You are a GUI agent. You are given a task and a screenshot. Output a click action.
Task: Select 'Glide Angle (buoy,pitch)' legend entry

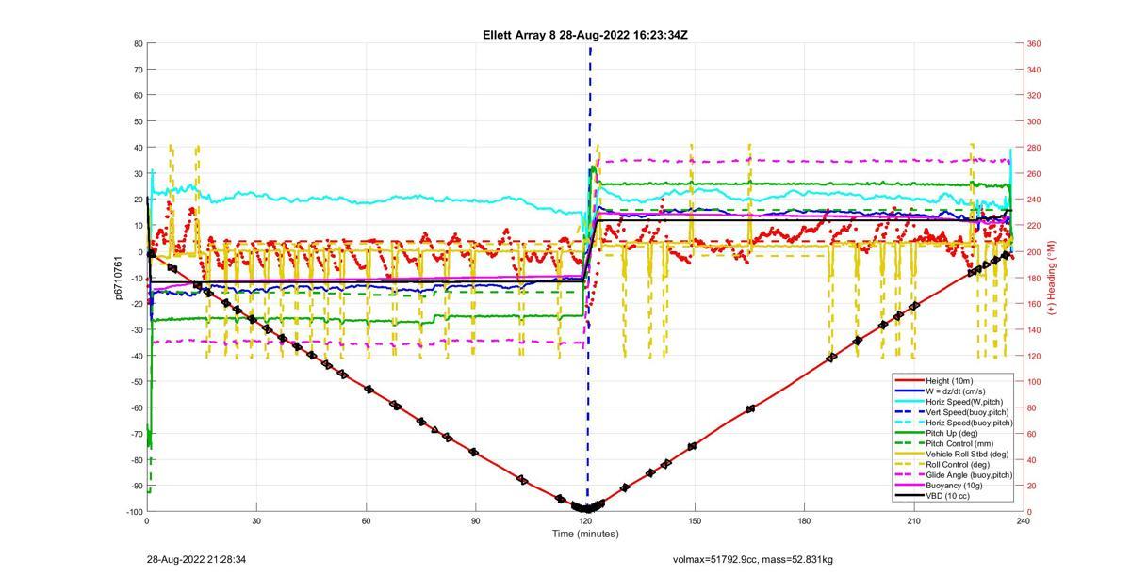(x=969, y=474)
